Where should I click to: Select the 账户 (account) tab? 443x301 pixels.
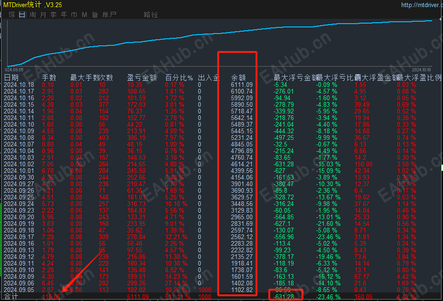coord(109,15)
